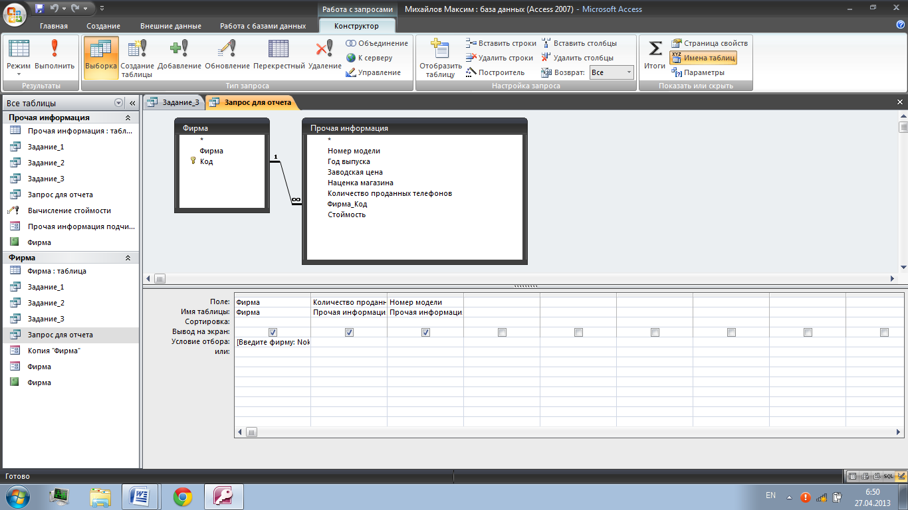
Task: Open Word from Windows taskbar
Action: (x=140, y=497)
